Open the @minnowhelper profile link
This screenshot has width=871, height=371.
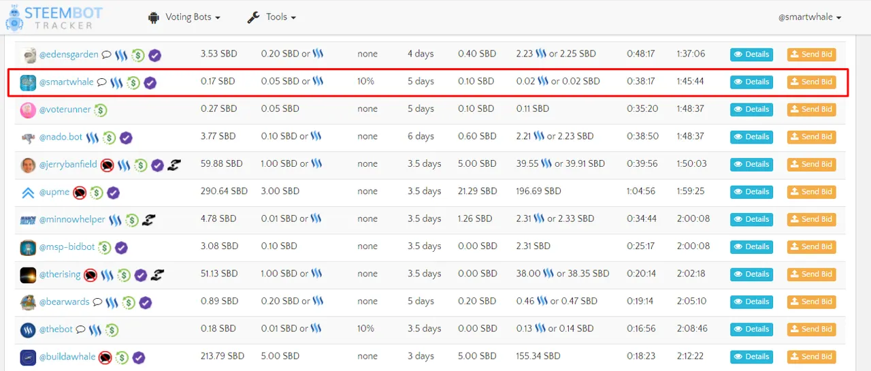click(x=72, y=219)
